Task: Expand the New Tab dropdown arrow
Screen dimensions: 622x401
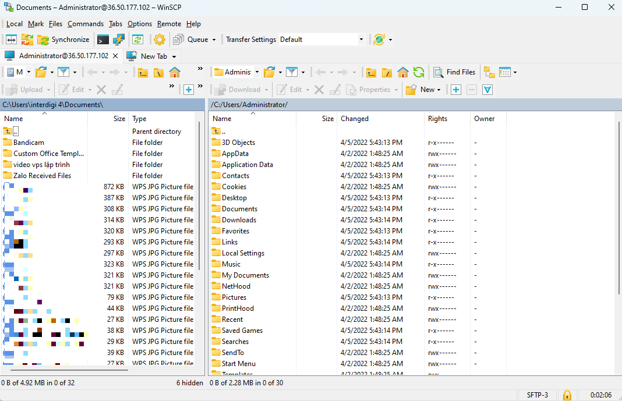Action: click(x=174, y=56)
